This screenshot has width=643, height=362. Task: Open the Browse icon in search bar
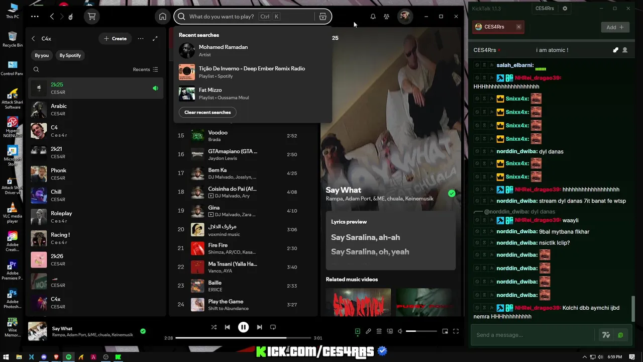pyautogui.click(x=323, y=17)
